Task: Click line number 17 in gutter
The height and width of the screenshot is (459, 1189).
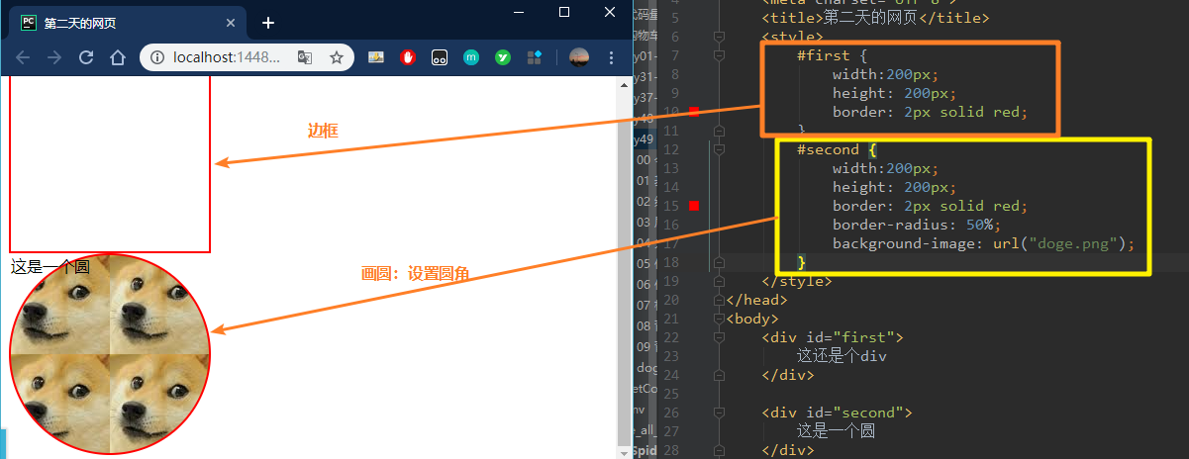Action: pos(670,243)
